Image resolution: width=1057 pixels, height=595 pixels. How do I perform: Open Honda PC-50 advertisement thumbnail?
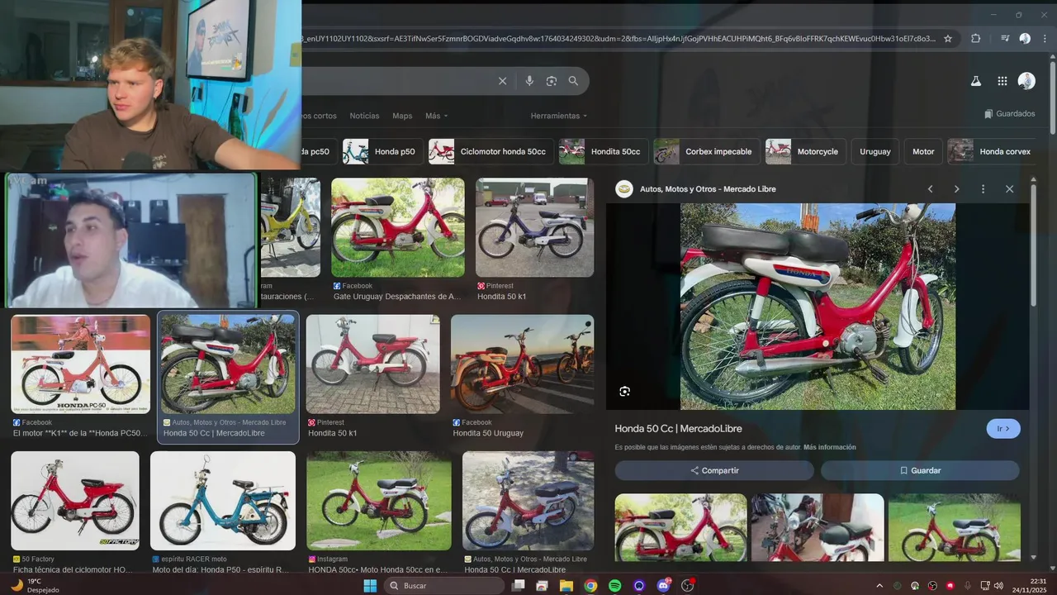pos(81,364)
